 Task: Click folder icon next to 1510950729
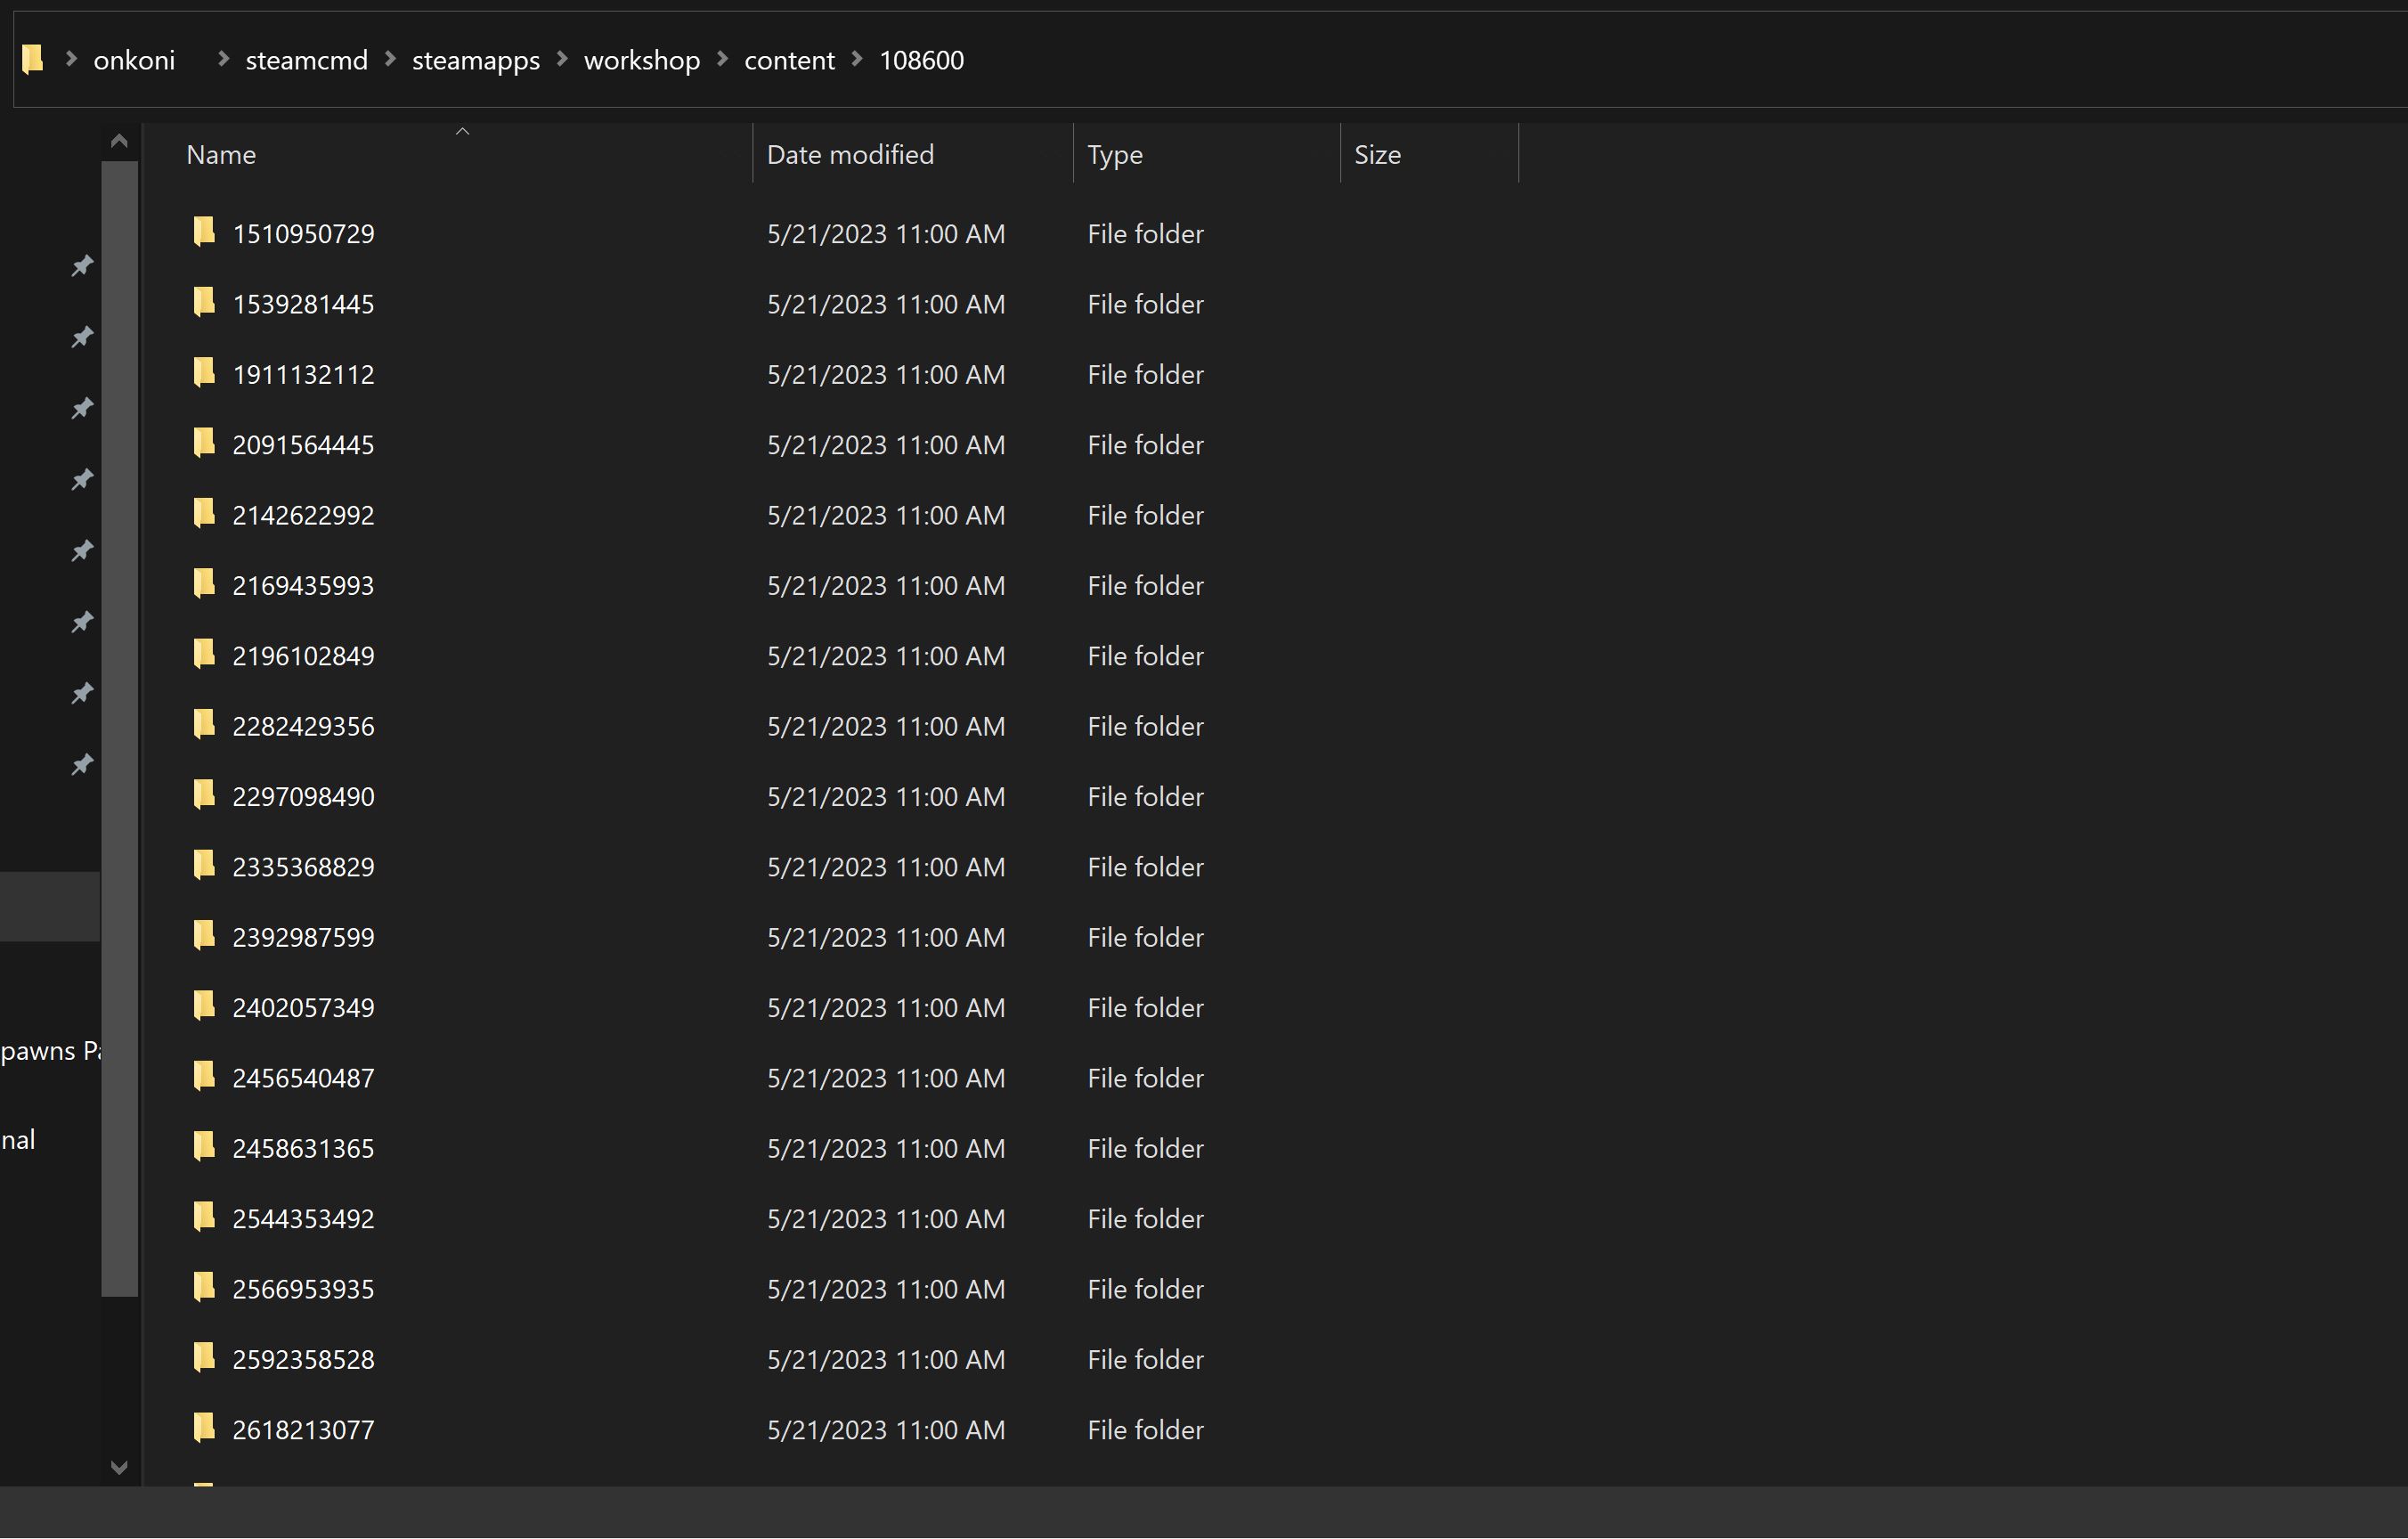[x=204, y=232]
